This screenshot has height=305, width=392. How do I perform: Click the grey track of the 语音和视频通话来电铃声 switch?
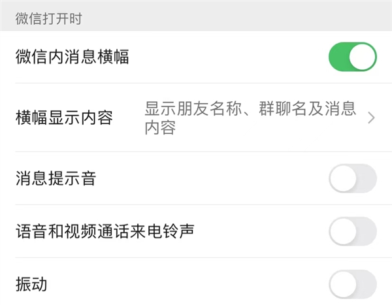pos(367,231)
